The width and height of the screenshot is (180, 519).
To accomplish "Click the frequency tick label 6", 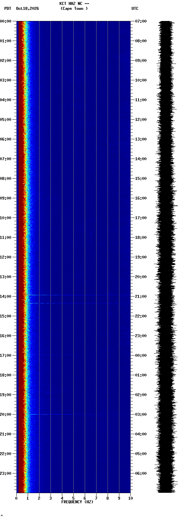I will pyautogui.click(x=85, y=498).
